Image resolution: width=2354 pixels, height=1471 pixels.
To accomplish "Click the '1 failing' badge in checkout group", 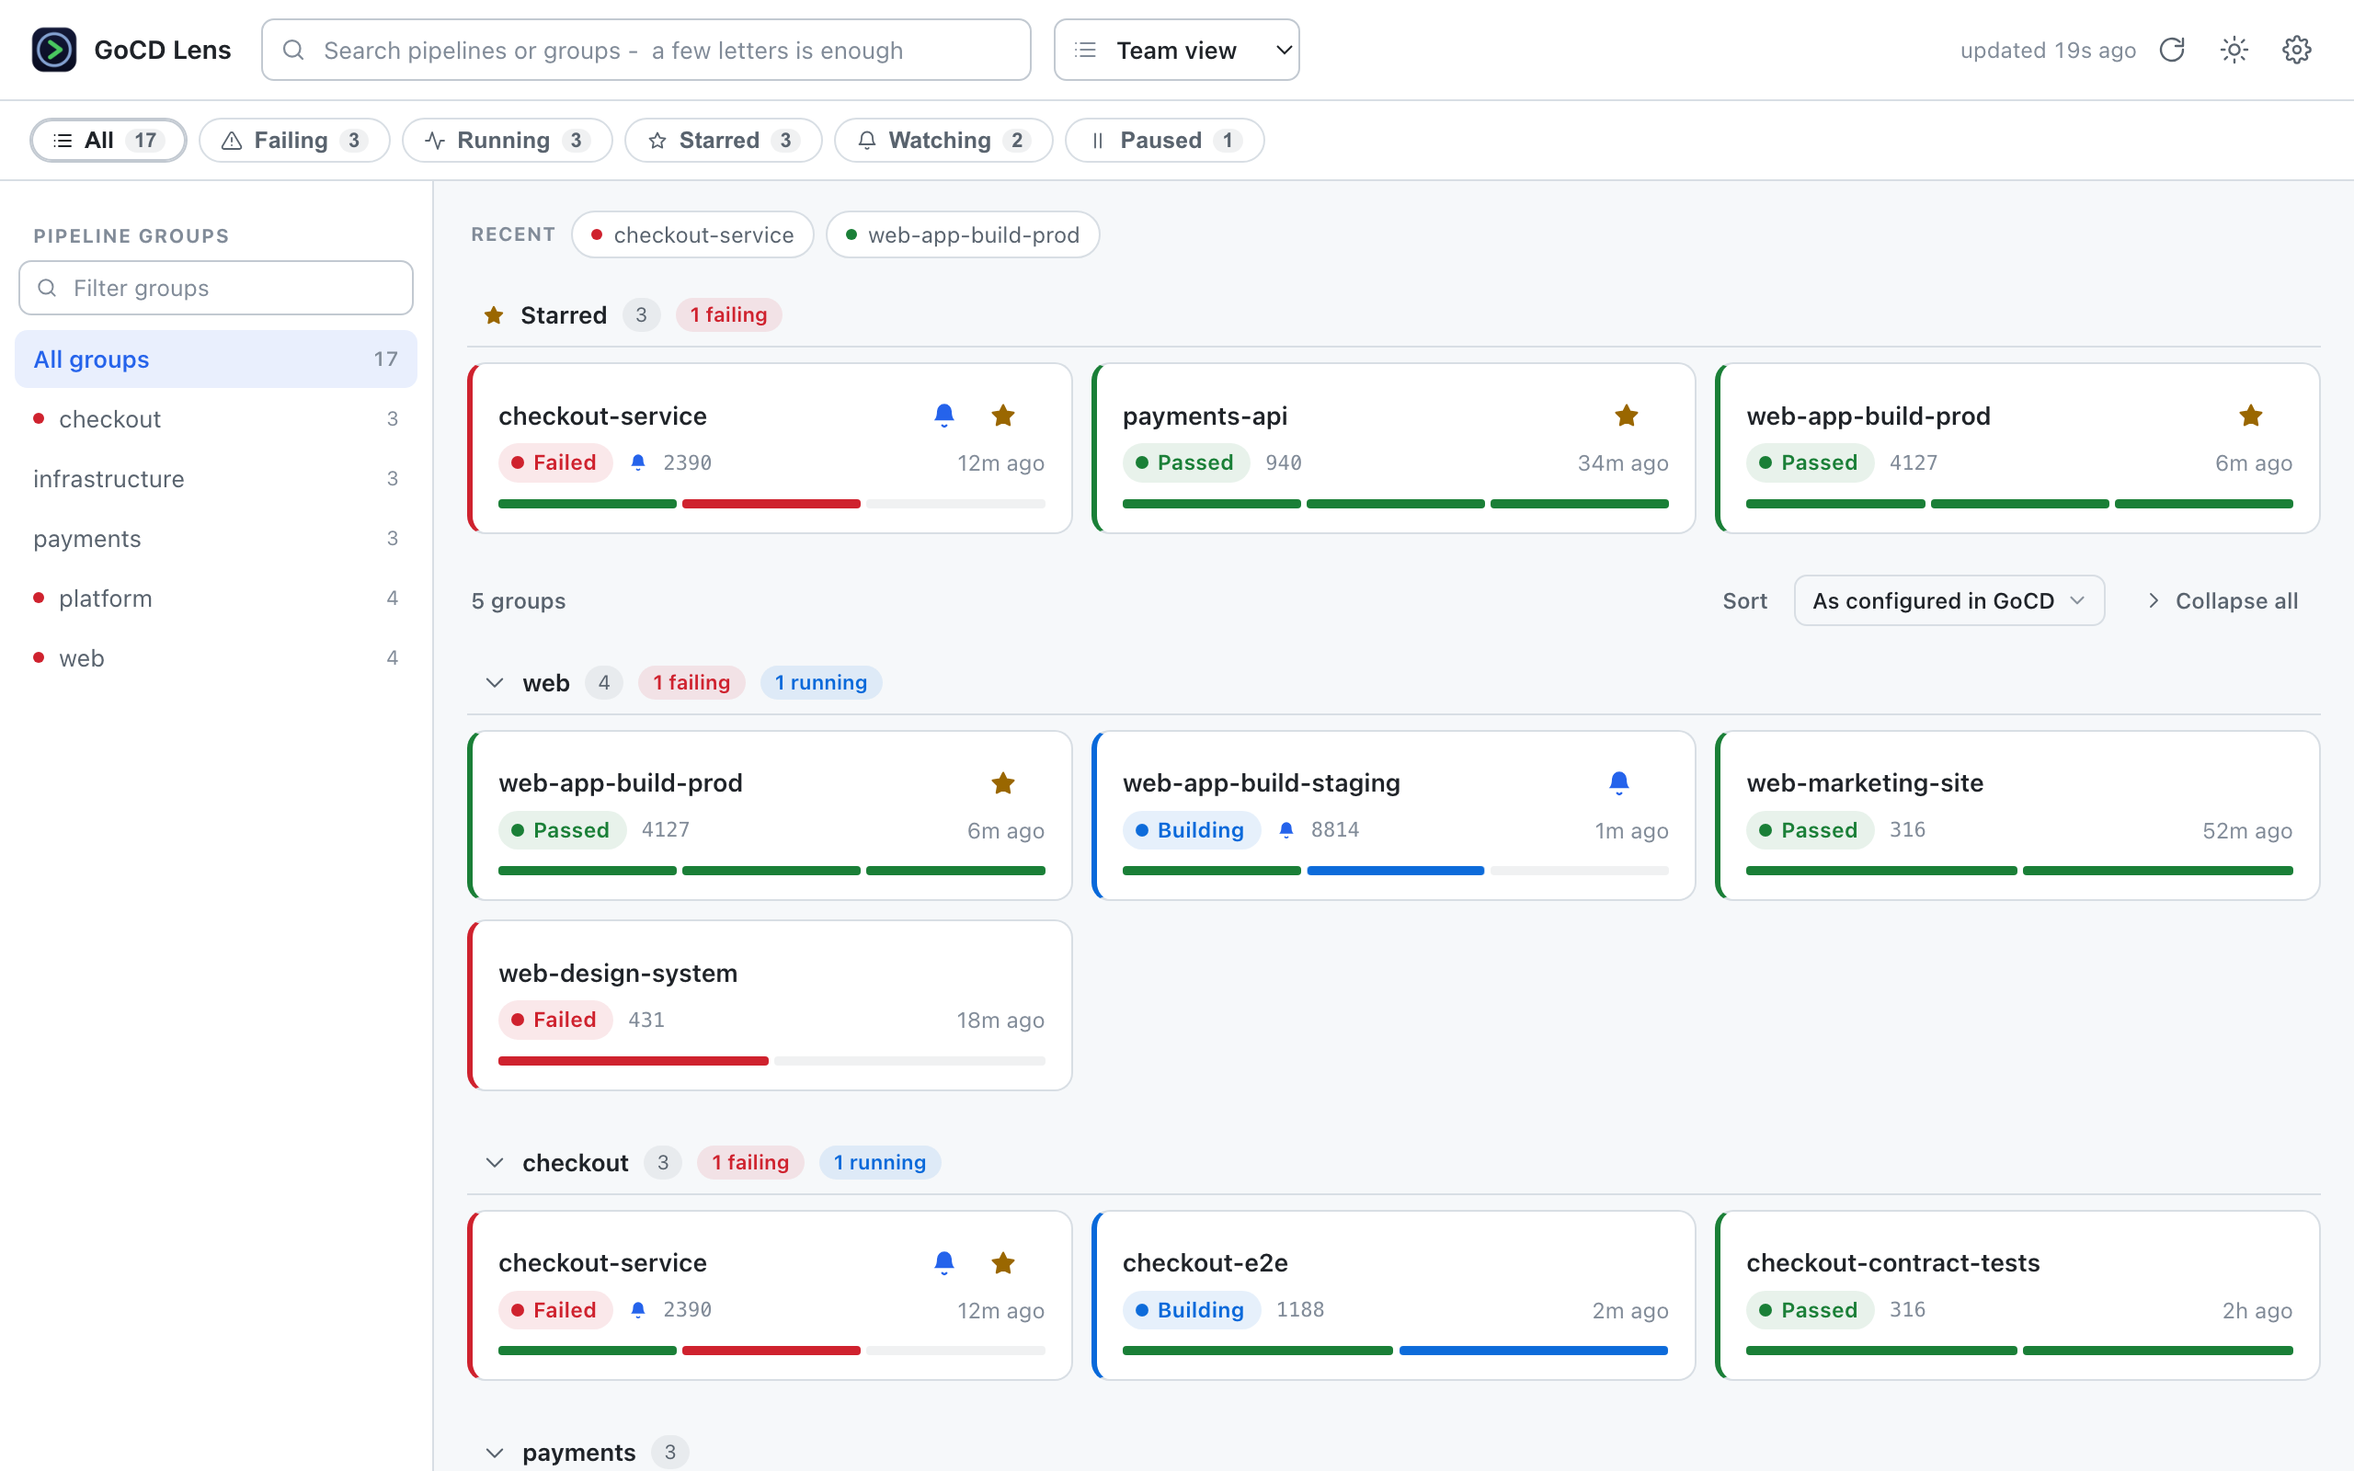I will (750, 1163).
